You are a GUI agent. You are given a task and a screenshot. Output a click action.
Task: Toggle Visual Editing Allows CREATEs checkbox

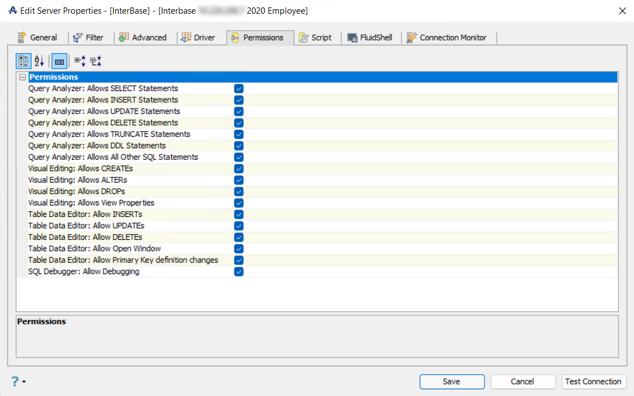tap(239, 168)
